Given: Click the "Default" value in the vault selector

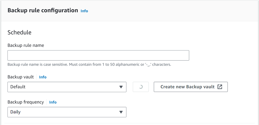Looking at the screenshot, I should [x=18, y=87].
